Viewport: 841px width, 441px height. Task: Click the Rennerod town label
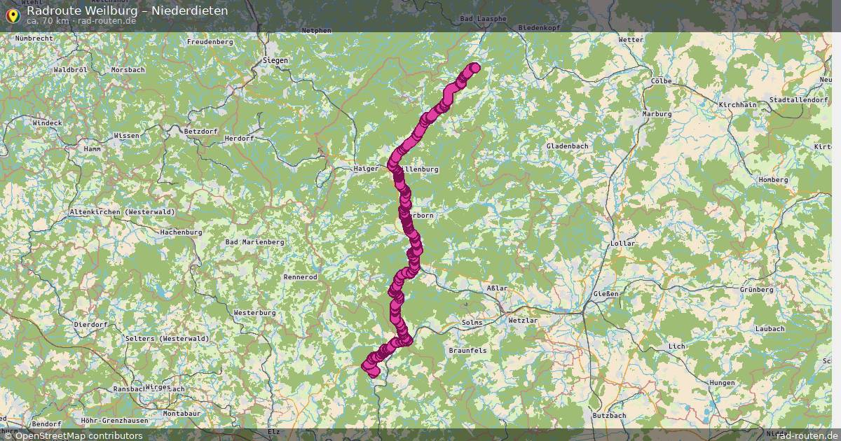[300, 277]
